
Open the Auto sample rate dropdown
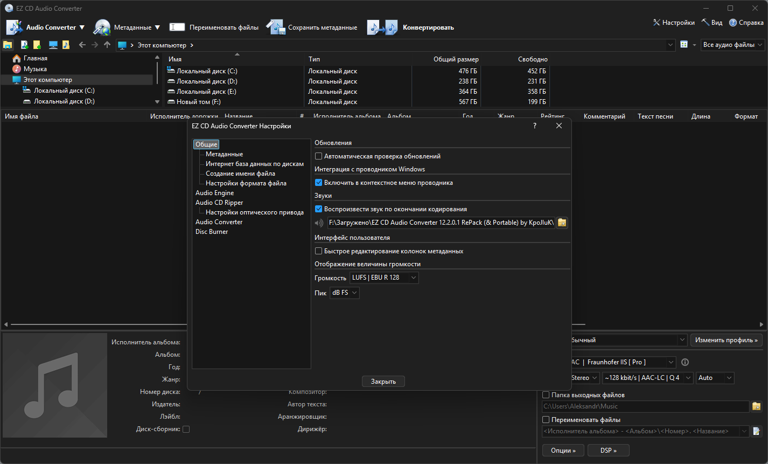[x=715, y=378]
